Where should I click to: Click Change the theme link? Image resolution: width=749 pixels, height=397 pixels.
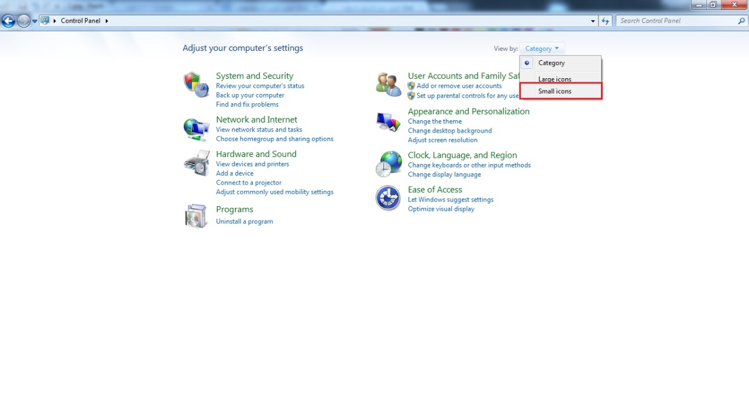pyautogui.click(x=435, y=121)
